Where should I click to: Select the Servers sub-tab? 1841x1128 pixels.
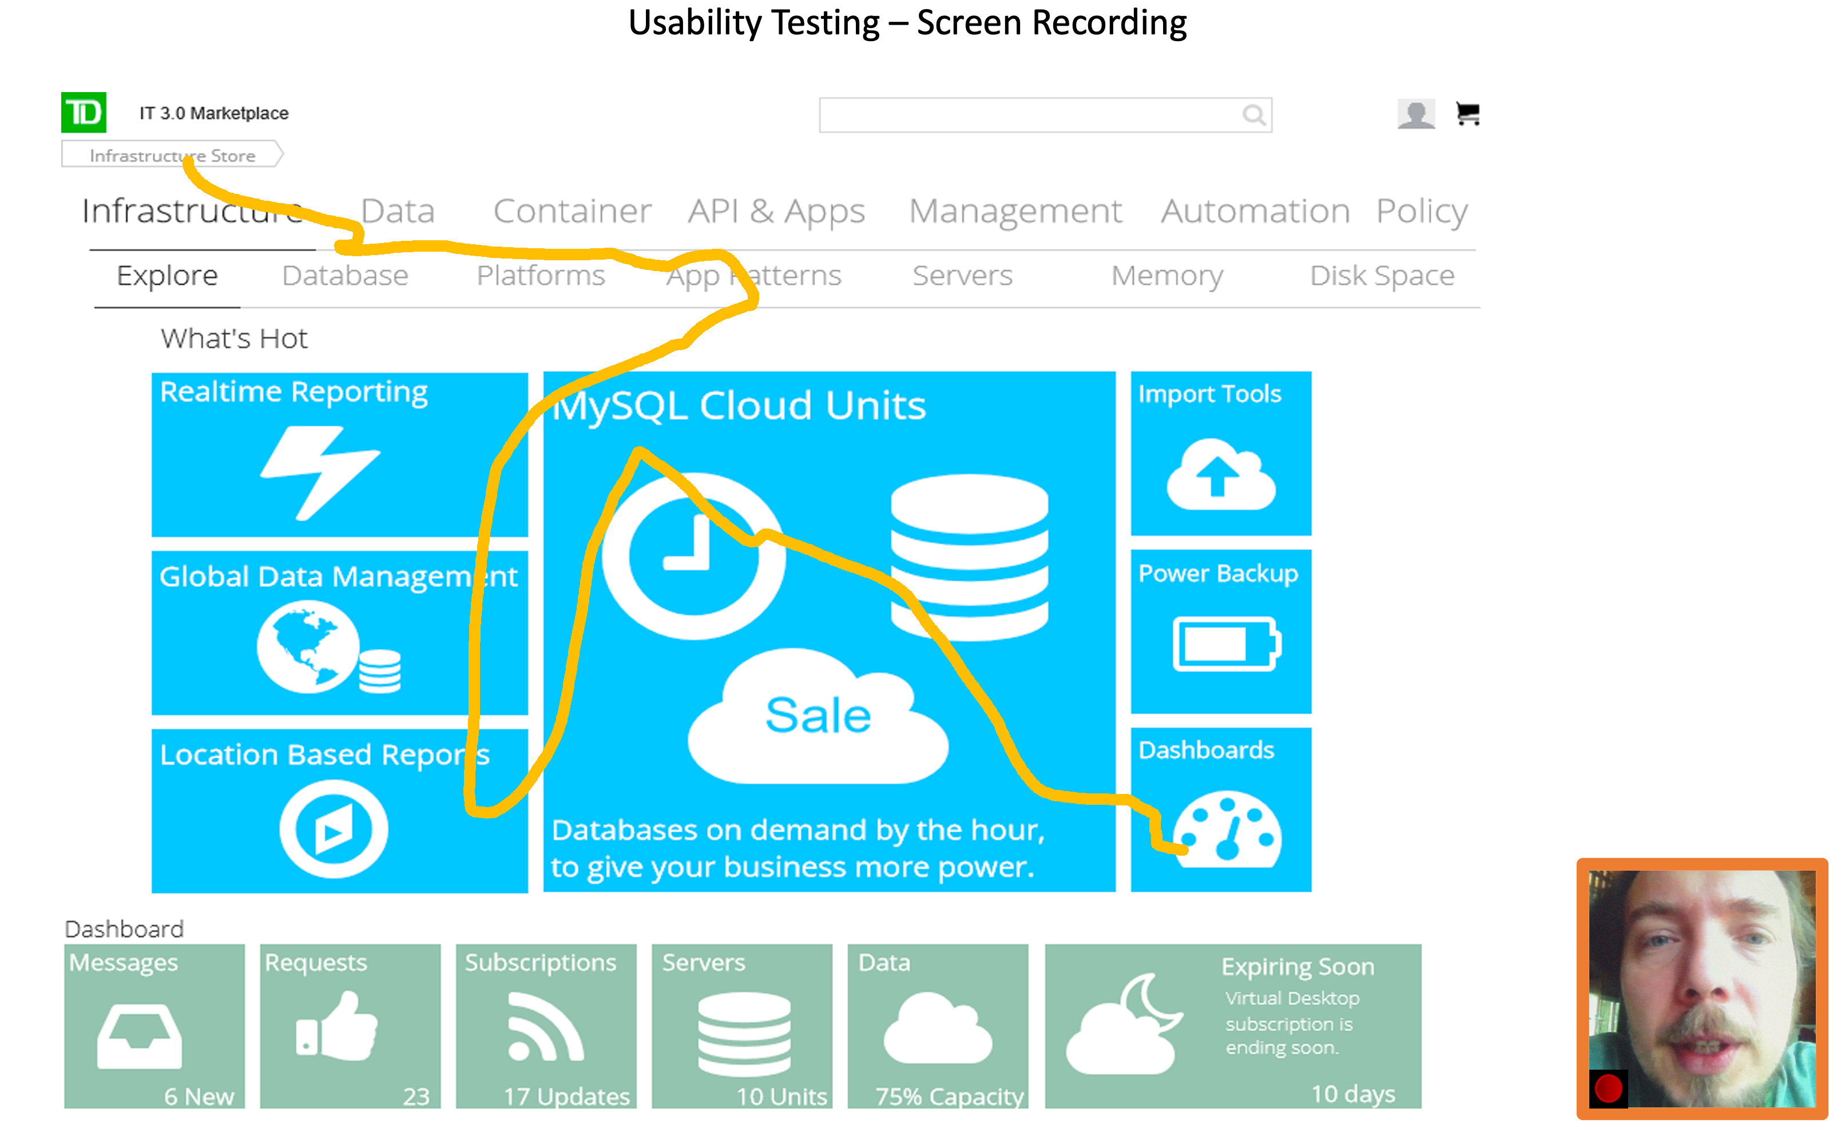pyautogui.click(x=962, y=276)
